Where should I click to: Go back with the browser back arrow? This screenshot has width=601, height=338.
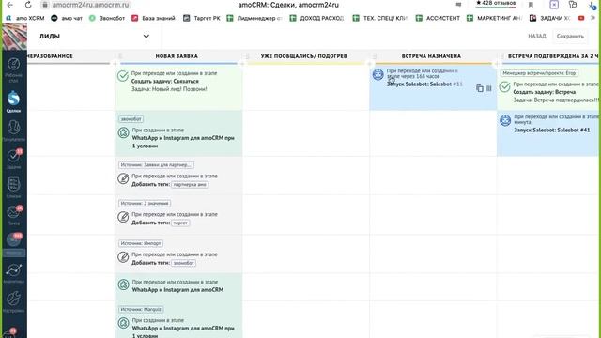[x=10, y=5]
